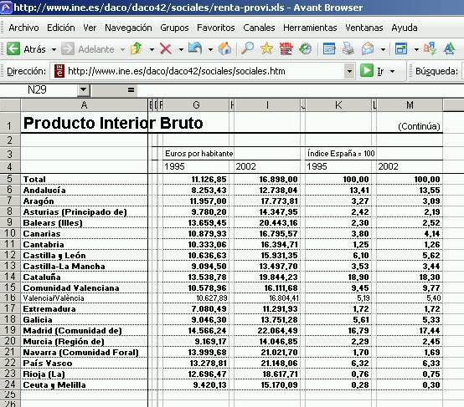Viewport: 464px width, 407px height.
Task: Click the green Ir go button
Action: coord(367,71)
